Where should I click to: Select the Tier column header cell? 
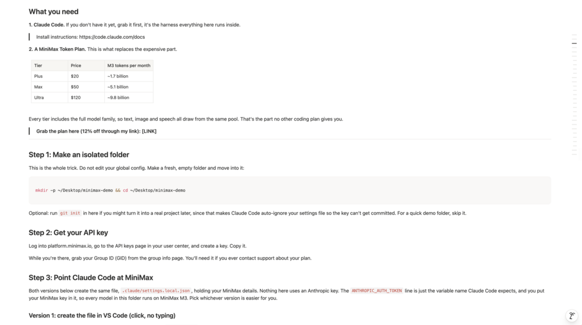tap(49, 65)
